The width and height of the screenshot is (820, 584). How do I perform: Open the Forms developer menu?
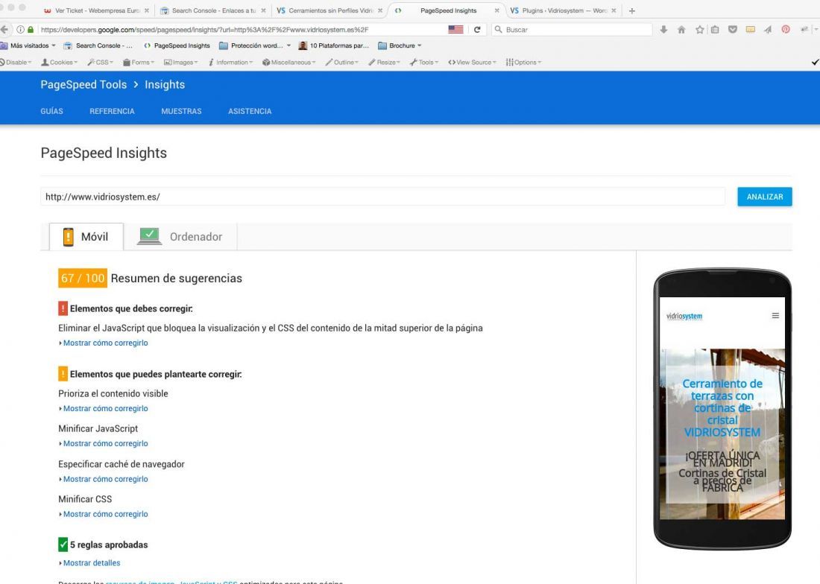(x=139, y=62)
